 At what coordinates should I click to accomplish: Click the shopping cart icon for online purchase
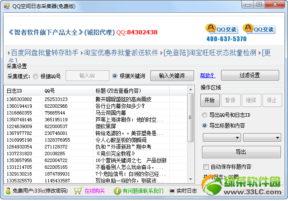(x=78, y=191)
